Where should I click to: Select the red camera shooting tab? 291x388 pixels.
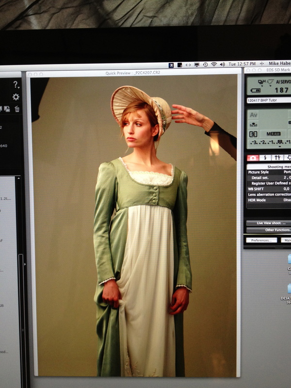coord(253,158)
